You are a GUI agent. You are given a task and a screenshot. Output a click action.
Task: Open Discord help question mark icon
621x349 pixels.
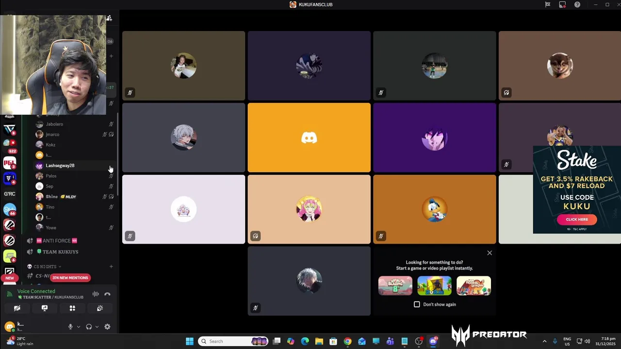(x=577, y=4)
